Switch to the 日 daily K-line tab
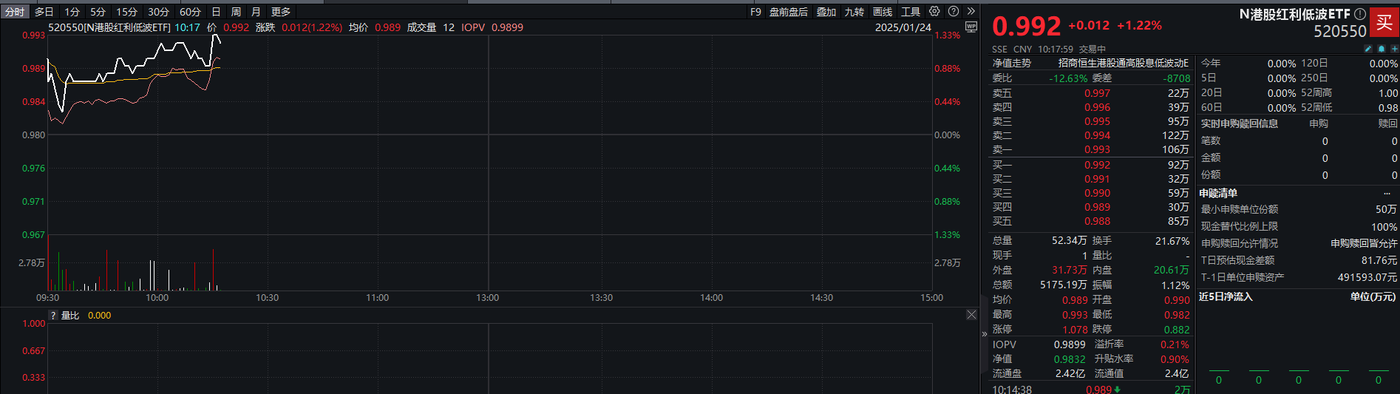 (216, 12)
